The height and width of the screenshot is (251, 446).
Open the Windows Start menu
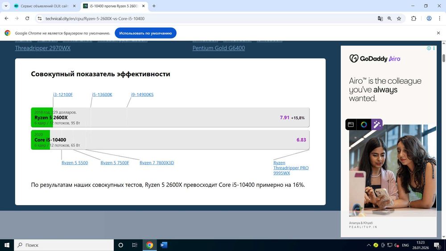tap(7, 245)
